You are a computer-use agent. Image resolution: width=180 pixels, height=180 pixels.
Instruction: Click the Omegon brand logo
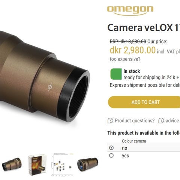(130, 10)
